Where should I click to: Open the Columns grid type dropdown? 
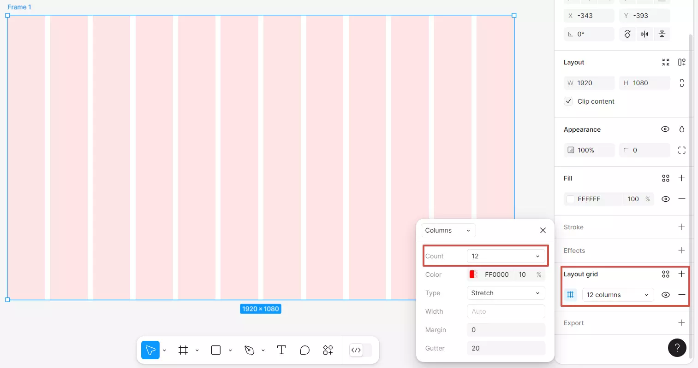(x=447, y=230)
